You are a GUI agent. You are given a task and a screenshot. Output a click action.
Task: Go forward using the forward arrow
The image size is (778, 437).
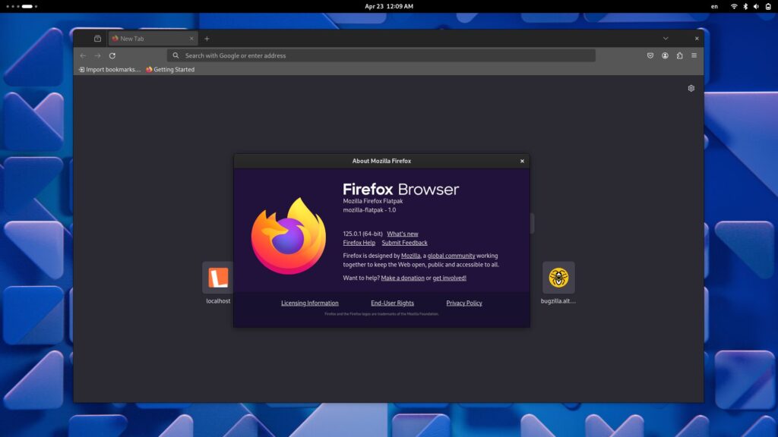pyautogui.click(x=97, y=55)
